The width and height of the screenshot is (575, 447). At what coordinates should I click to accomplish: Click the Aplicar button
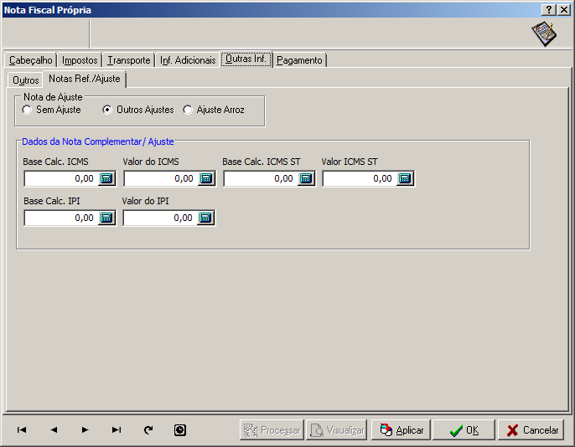401,430
